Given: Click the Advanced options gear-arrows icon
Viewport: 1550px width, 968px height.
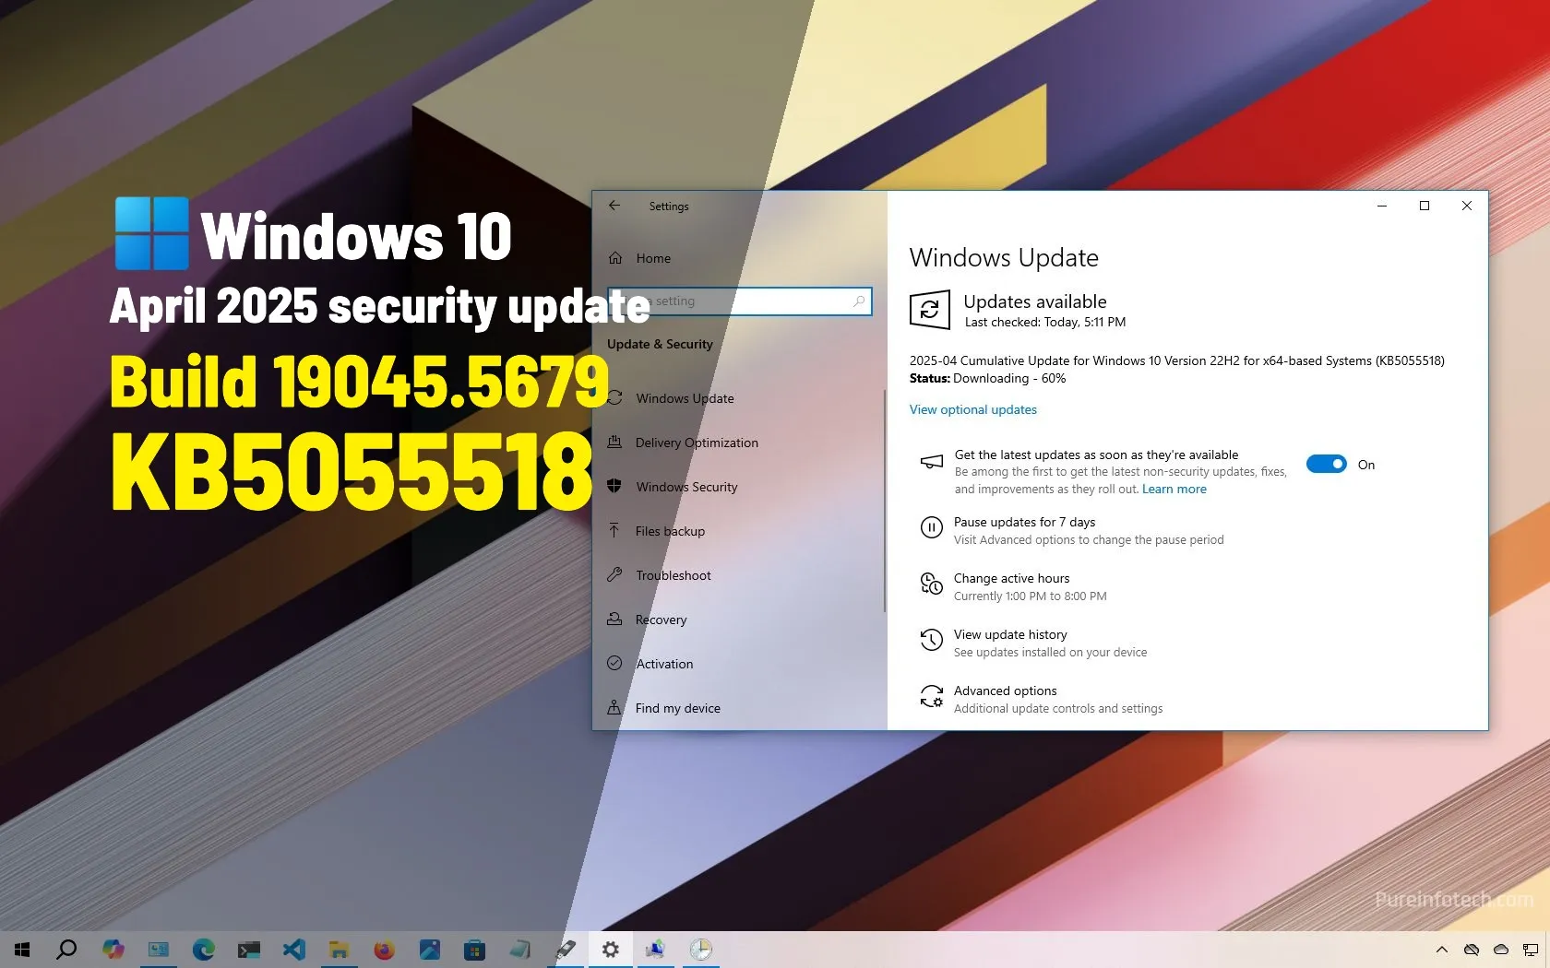Looking at the screenshot, I should (x=932, y=696).
